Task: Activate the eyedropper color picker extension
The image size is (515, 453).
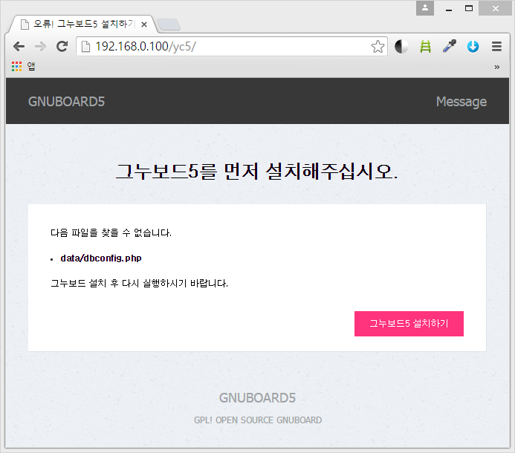Action: [x=450, y=46]
